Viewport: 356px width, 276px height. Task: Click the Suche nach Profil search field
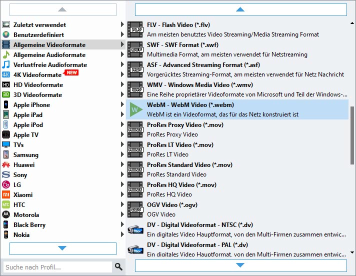click(57, 267)
